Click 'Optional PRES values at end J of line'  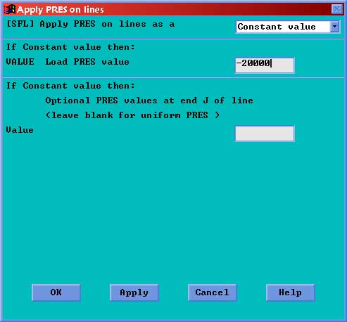pos(149,101)
